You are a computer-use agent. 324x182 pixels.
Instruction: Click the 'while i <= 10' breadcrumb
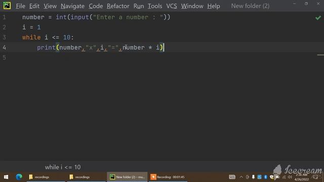point(63,167)
